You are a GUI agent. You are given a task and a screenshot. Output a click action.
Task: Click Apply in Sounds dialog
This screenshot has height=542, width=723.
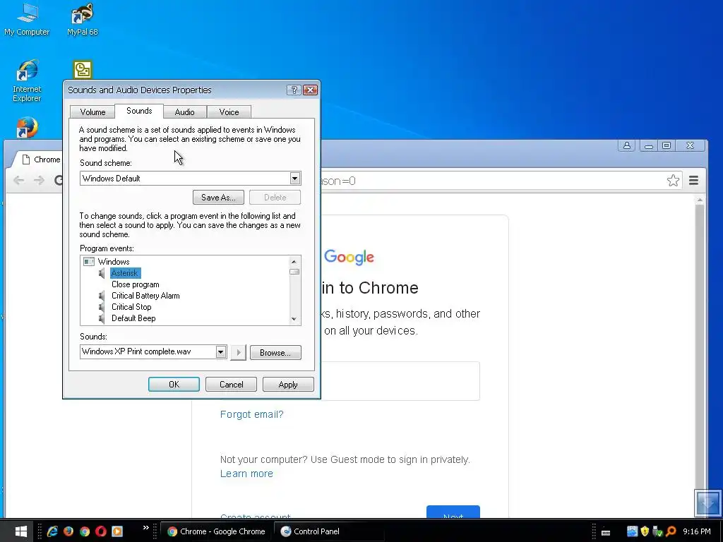click(x=288, y=385)
